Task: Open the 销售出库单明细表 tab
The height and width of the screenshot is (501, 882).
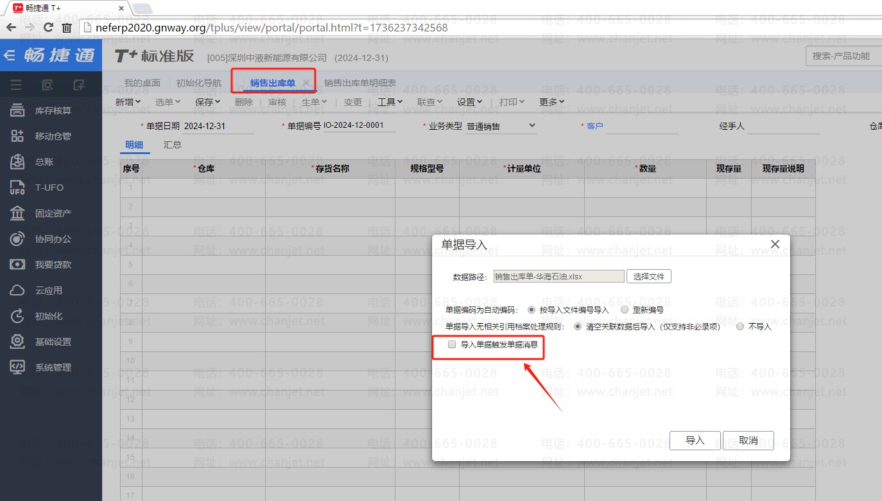Action: click(360, 83)
